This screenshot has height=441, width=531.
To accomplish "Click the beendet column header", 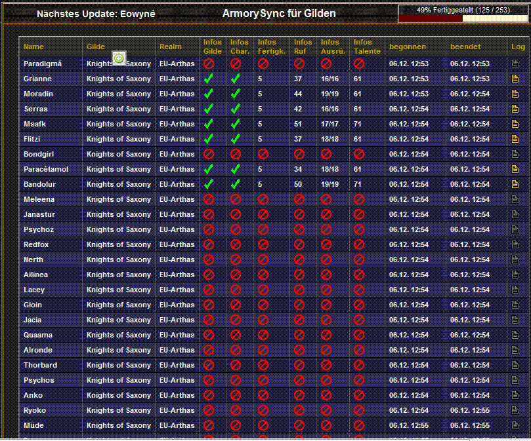I will point(465,47).
